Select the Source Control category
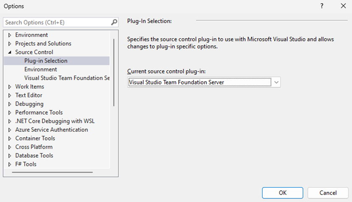The width and height of the screenshot is (352, 202). [x=34, y=52]
